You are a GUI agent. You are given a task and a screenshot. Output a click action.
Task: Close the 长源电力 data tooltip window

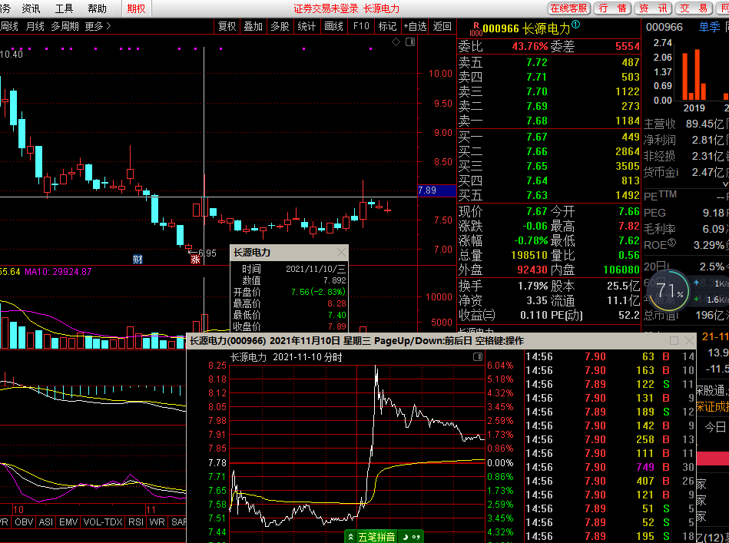click(341, 253)
